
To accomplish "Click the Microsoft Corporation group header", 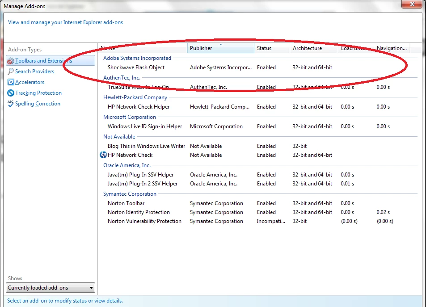I will tap(129, 117).
